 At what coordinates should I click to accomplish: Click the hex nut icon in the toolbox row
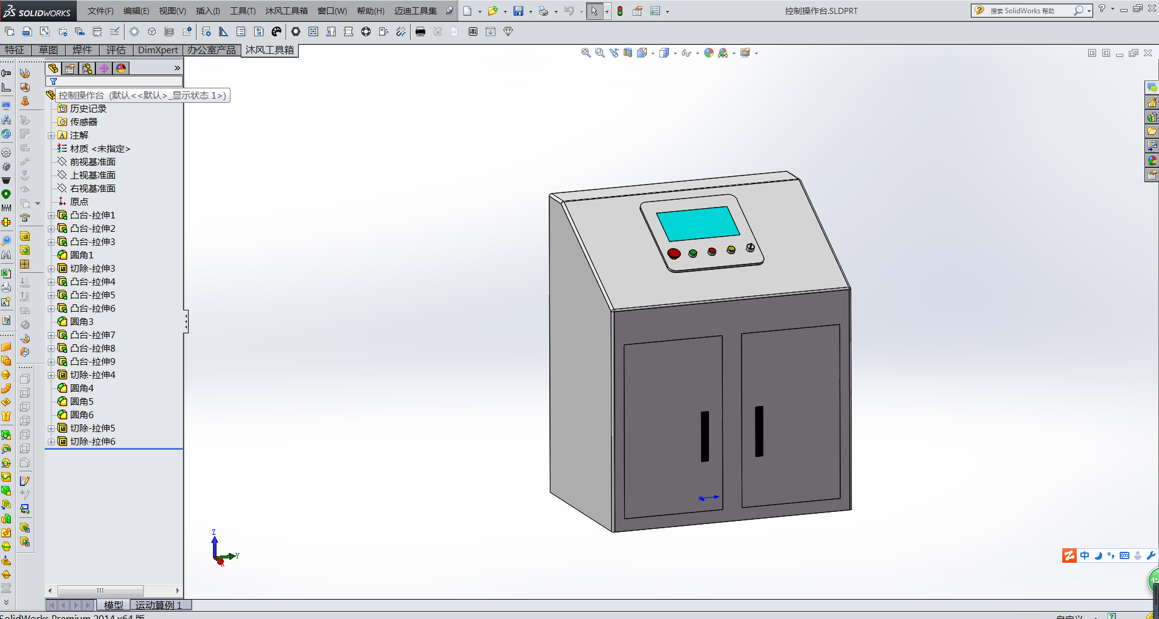pos(296,31)
